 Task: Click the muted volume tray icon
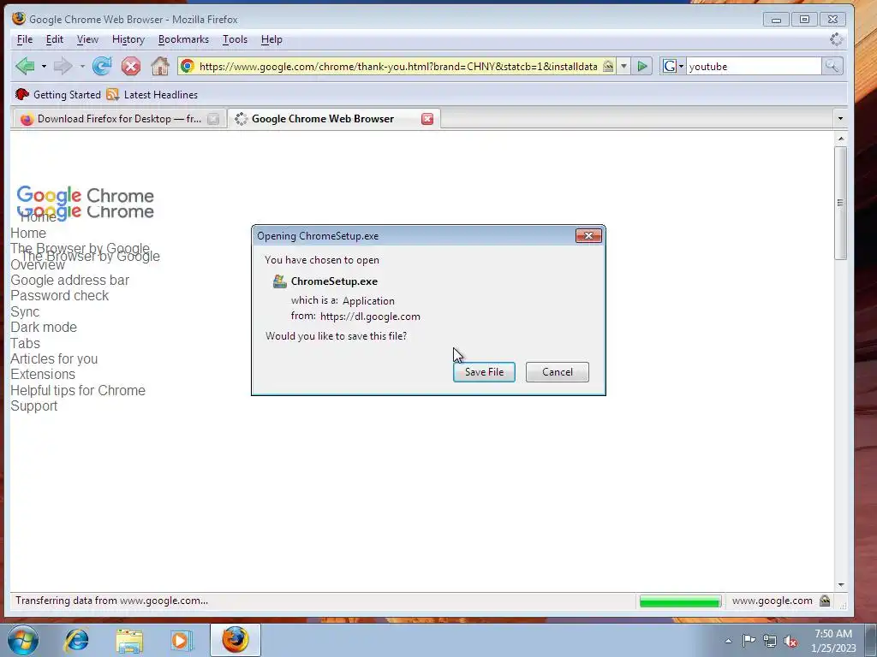tap(790, 641)
